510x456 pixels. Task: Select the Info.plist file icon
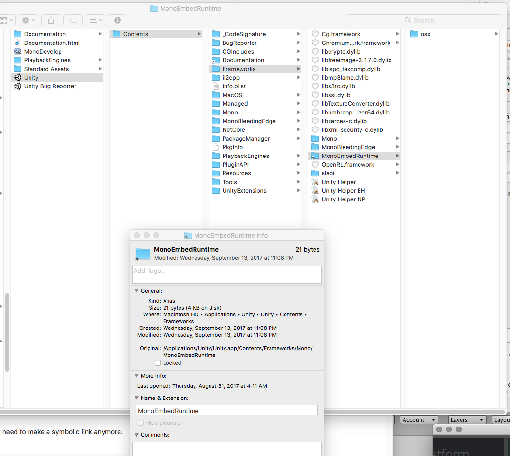[216, 86]
